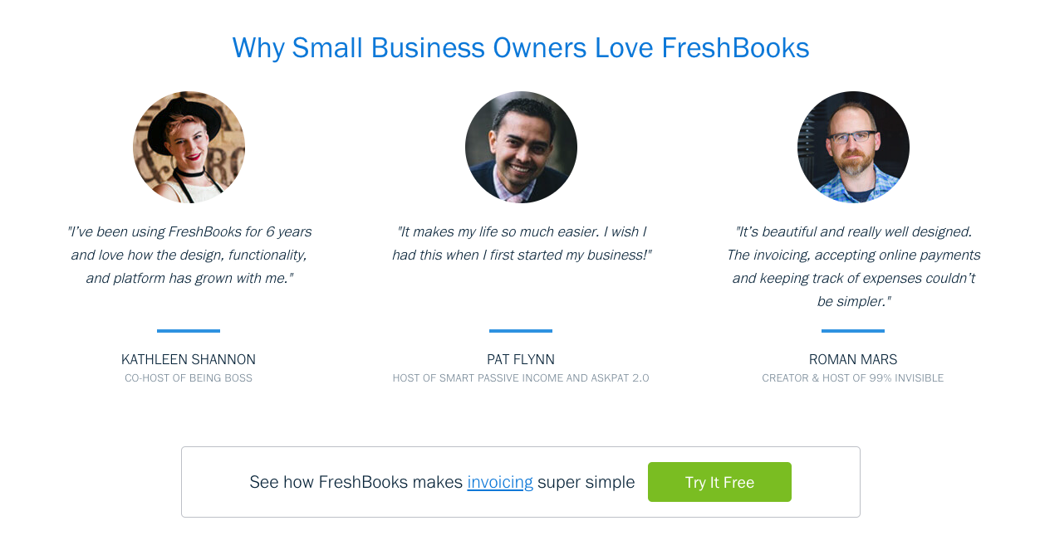Click the Creator & Host of 99% Invisible subtitle
This screenshot has width=1040, height=550.
853,378
